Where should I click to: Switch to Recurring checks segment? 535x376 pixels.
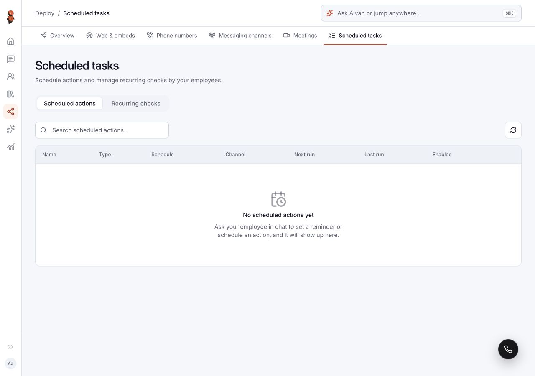pos(136,104)
